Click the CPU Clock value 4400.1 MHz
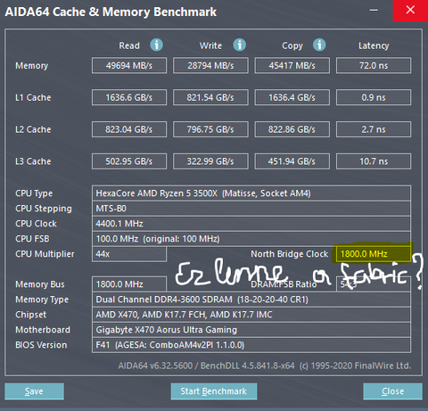 tap(251, 224)
